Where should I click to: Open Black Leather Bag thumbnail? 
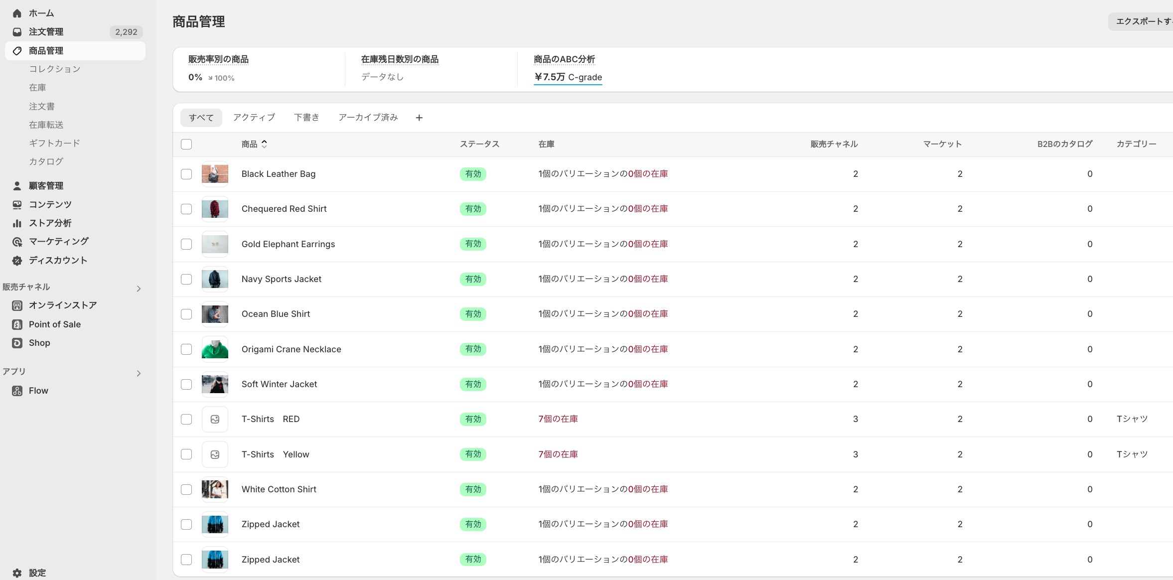(215, 174)
